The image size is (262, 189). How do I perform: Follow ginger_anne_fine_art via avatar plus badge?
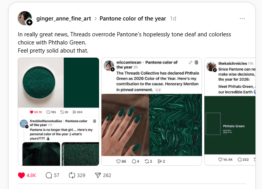coord(29,23)
